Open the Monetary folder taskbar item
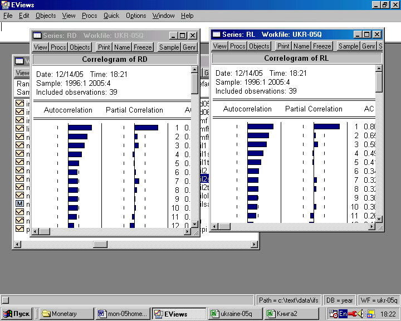The height and width of the screenshot is (321, 401). point(67,314)
